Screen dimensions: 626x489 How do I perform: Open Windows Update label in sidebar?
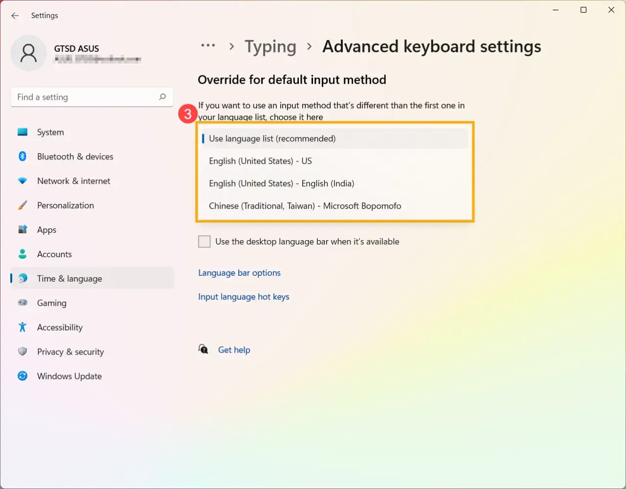coord(69,376)
